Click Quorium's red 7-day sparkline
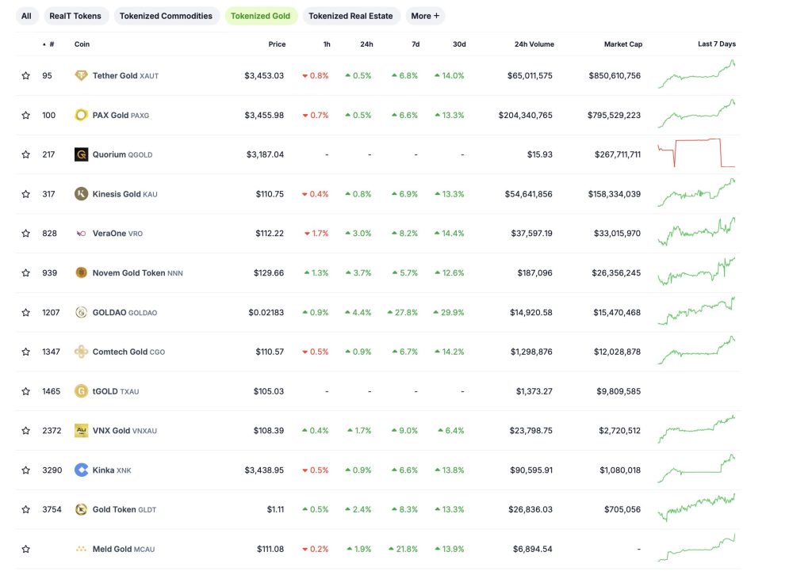The width and height of the screenshot is (812, 571). click(696, 153)
